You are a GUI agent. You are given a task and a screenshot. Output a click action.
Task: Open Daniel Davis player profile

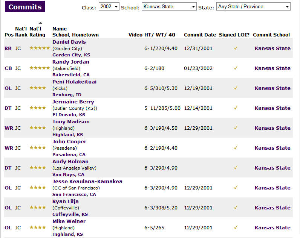tap(69, 42)
